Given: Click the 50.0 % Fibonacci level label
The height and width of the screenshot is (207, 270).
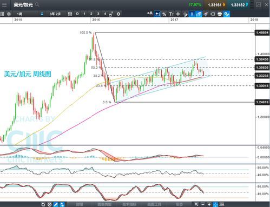Looking at the screenshot, I should (x=96, y=68).
